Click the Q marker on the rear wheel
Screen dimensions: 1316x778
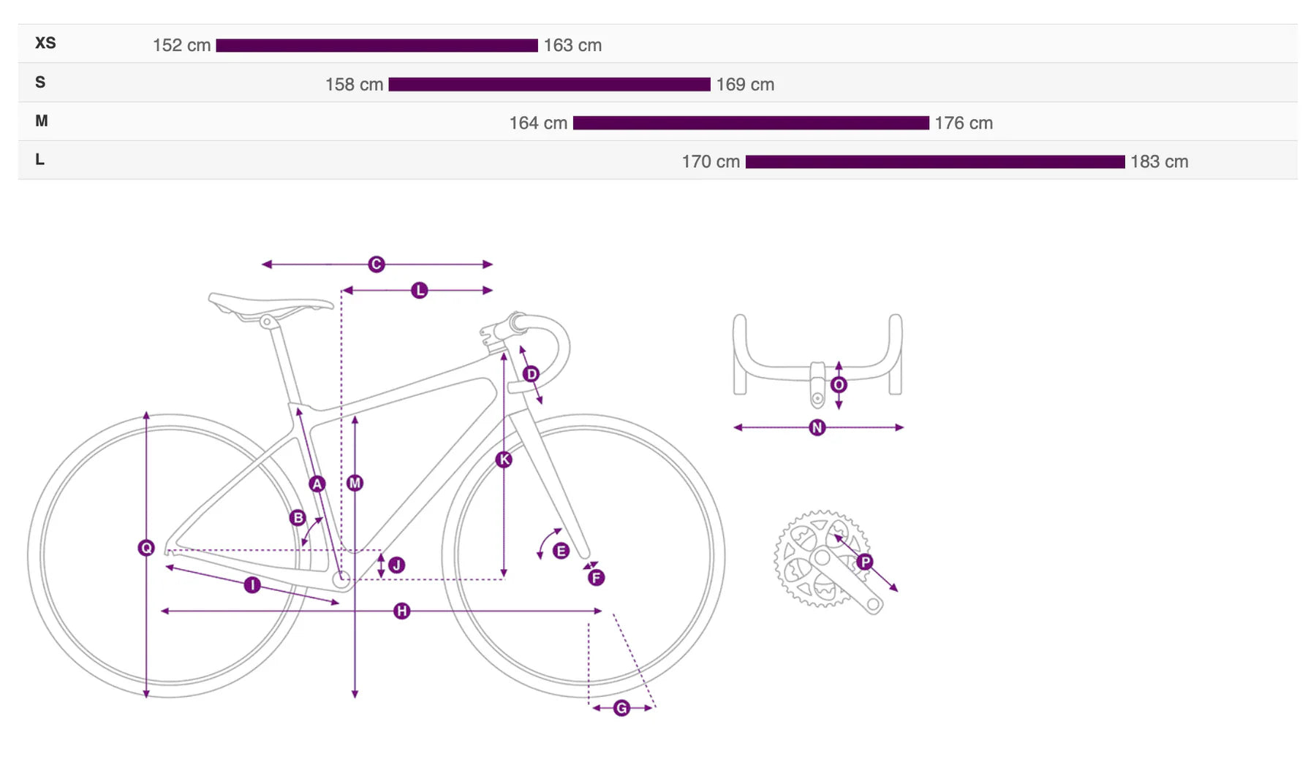[x=146, y=548]
